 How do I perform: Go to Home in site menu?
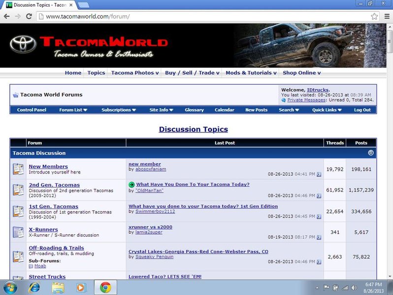[x=73, y=73]
